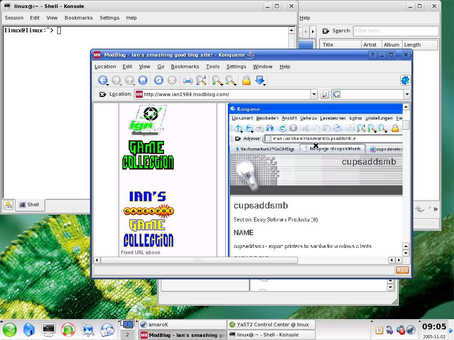Image resolution: width=454 pixels, height=340 pixels.
Task: Open Location menu in Konqueror
Action: pos(105,66)
